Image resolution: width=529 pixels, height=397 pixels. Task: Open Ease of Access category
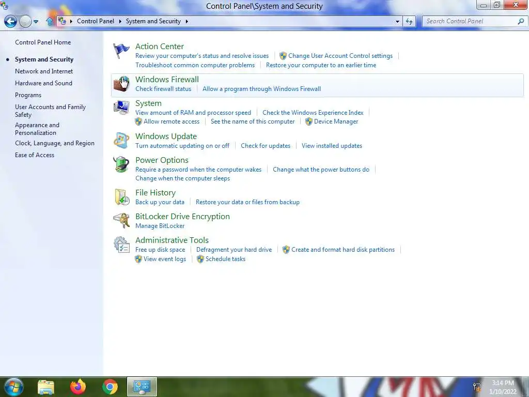click(35, 155)
